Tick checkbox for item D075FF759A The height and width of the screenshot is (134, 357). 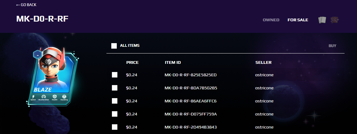(115, 114)
